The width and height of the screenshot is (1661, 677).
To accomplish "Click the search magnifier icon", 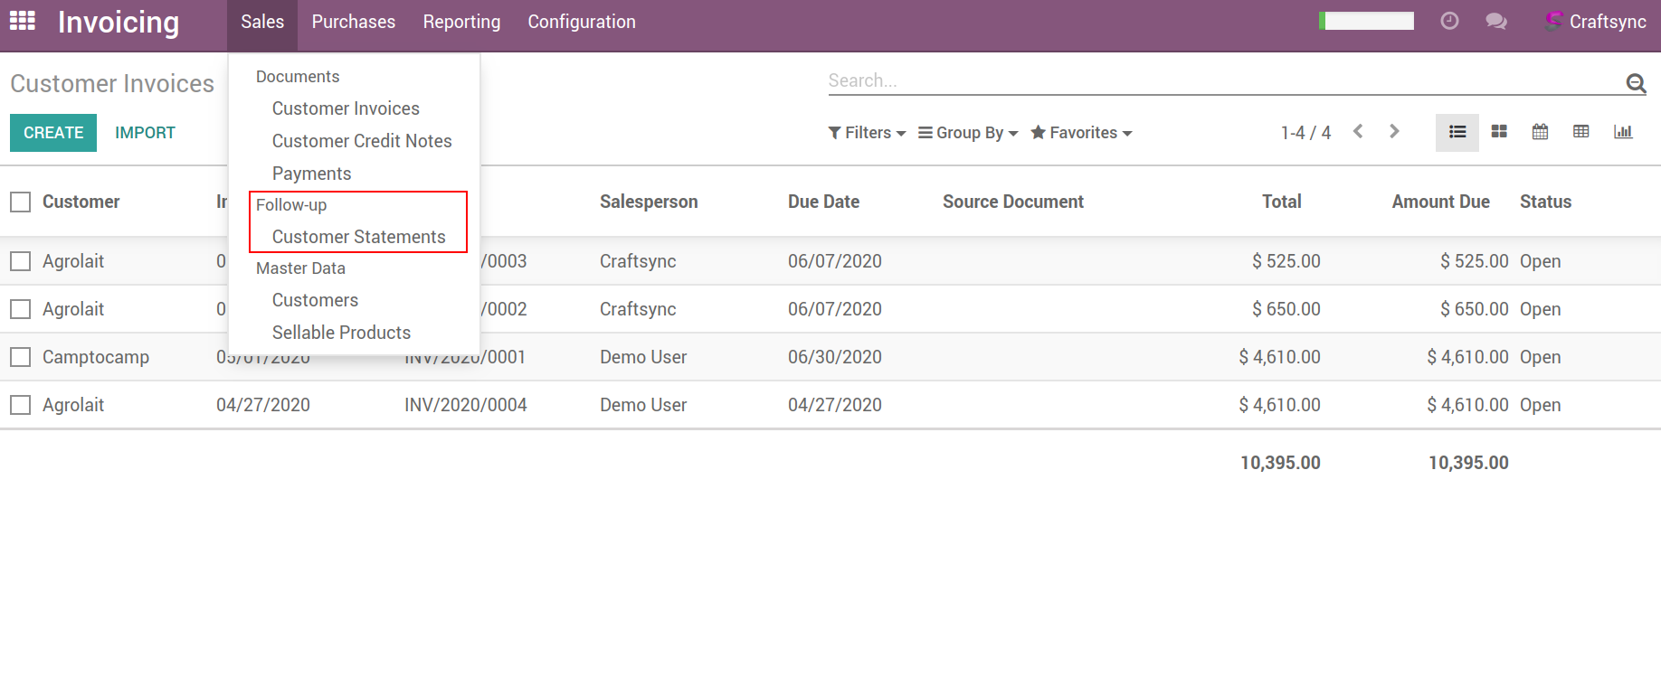I will (x=1635, y=83).
